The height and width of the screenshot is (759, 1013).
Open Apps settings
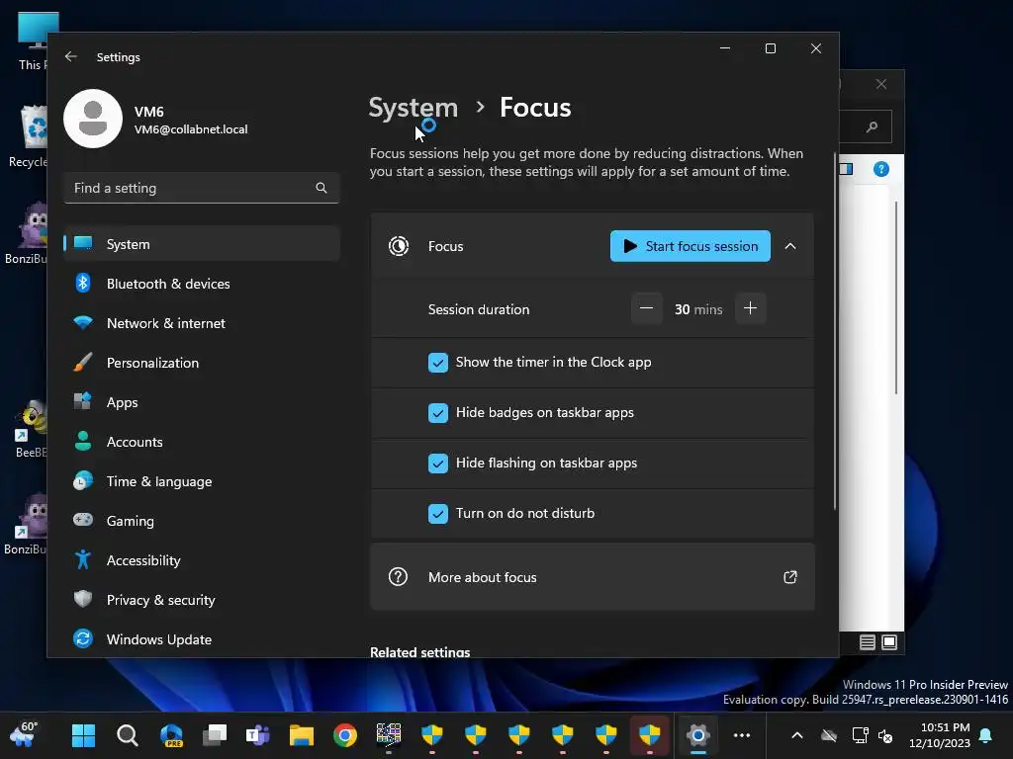[x=202, y=402]
